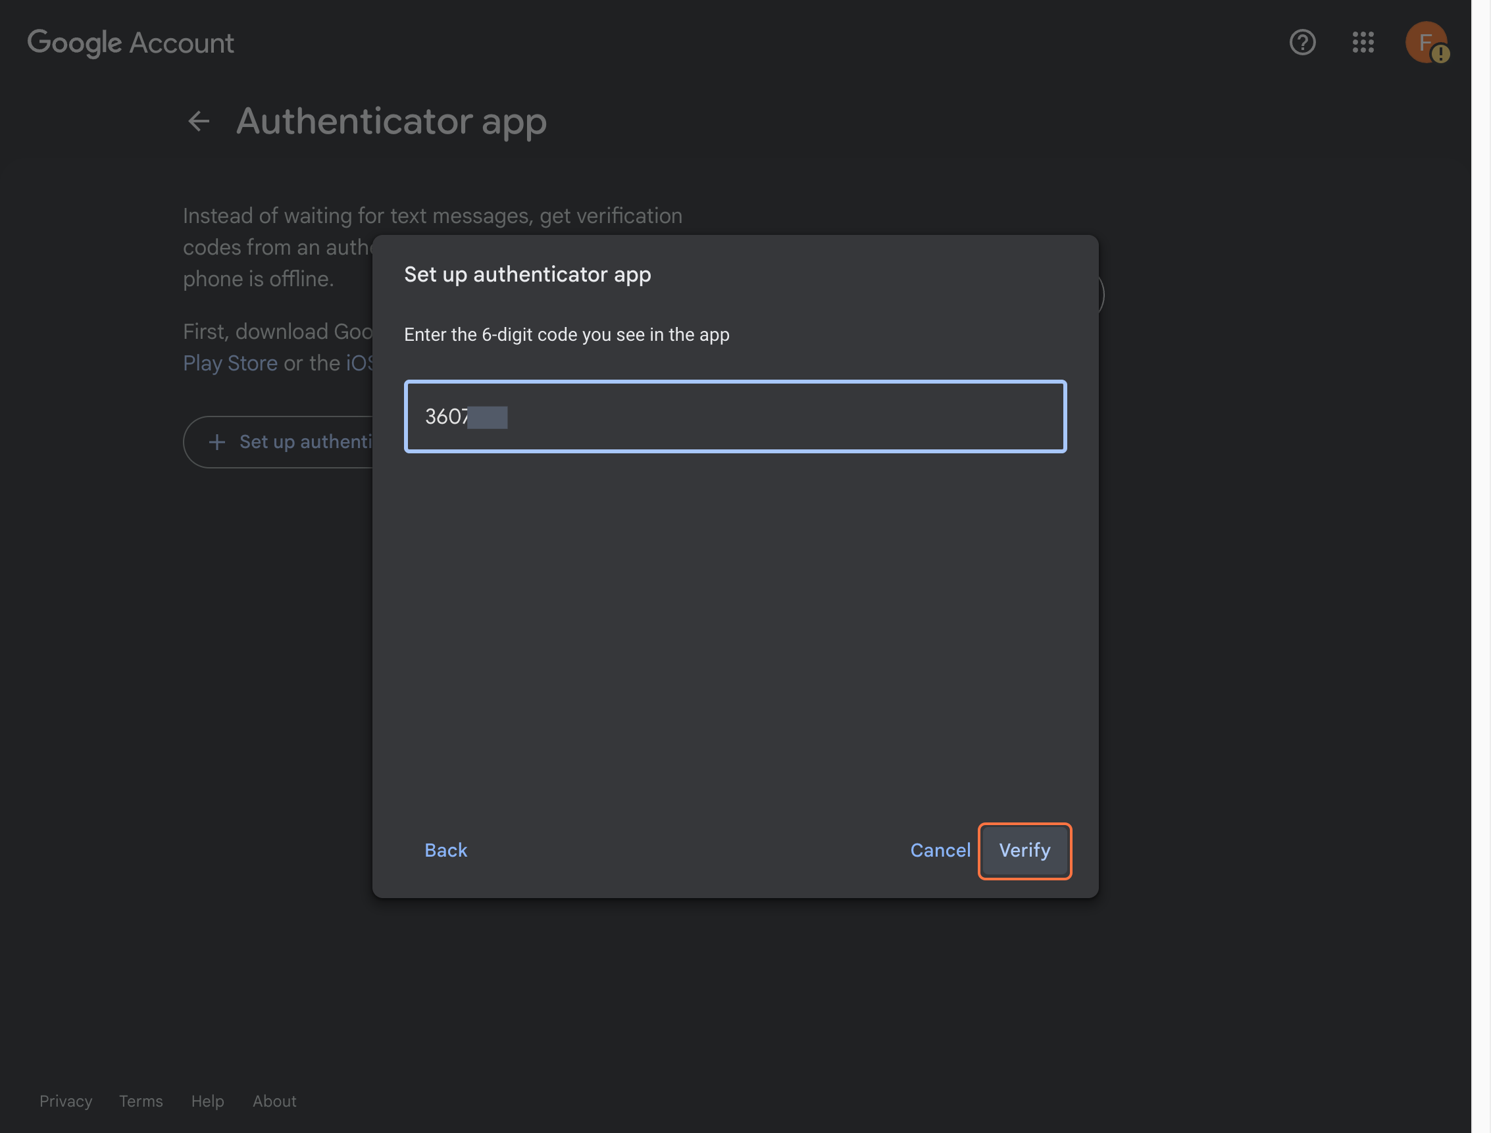
Task: Open the Google apps grid launcher
Action: pos(1363,43)
